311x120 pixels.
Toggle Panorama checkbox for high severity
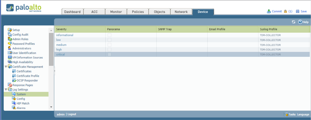[109, 49]
